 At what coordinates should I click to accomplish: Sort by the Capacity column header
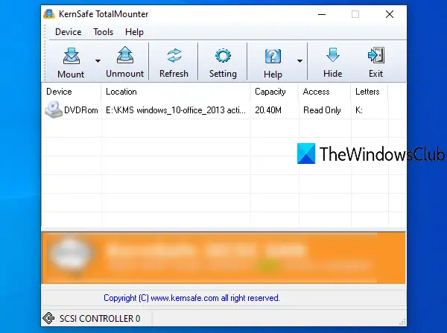coord(274,92)
